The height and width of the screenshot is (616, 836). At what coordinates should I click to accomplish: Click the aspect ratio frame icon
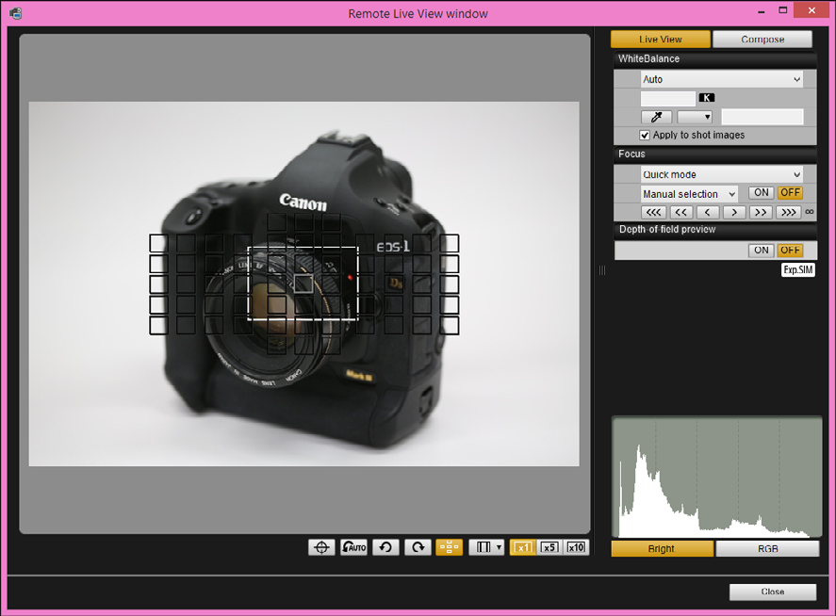tap(484, 547)
